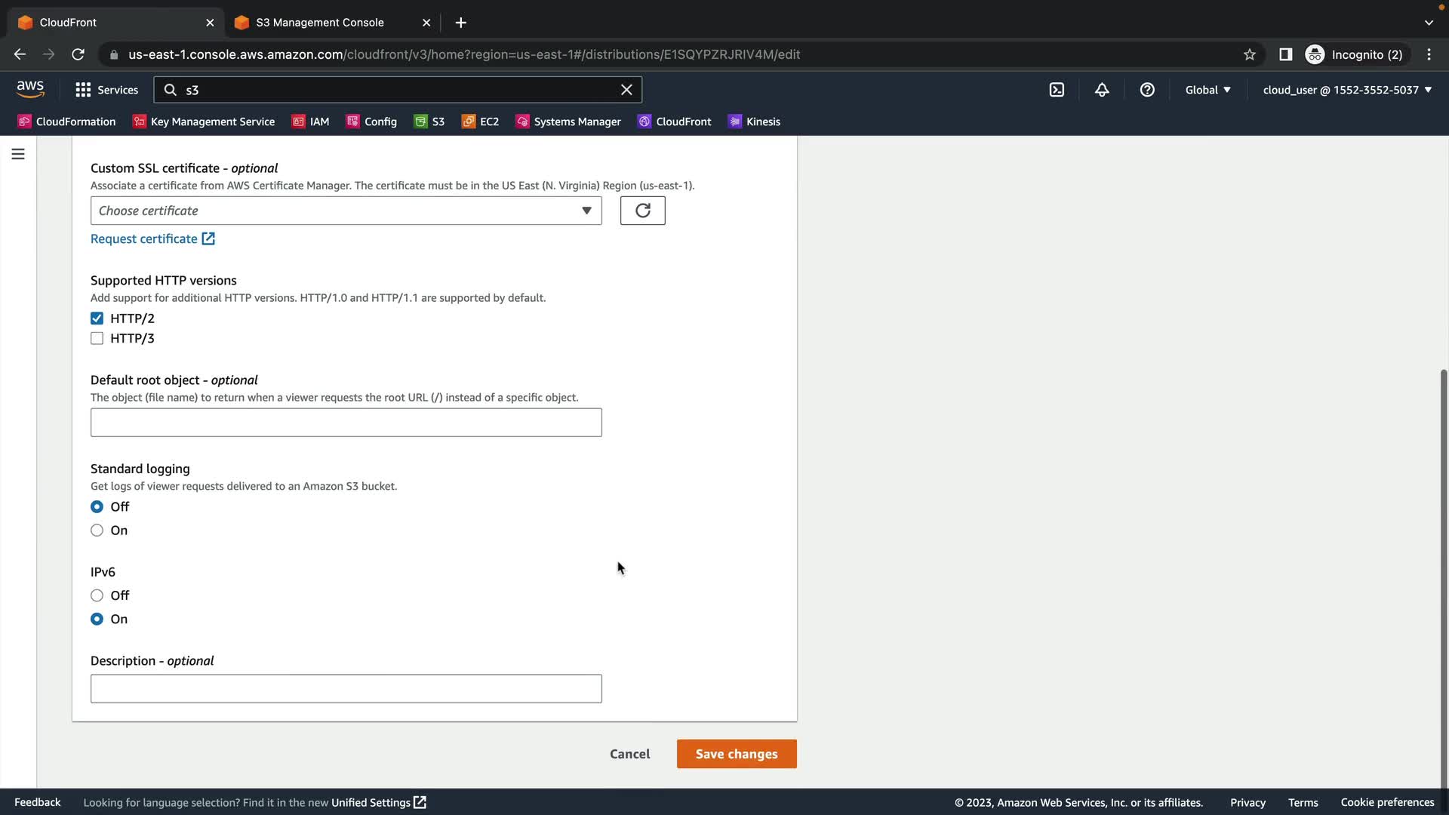Click Save changes button
The image size is (1449, 815).
736,754
